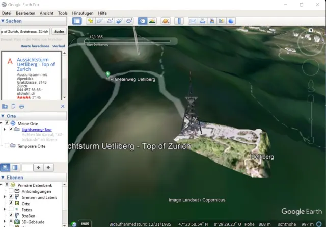Toggle the sidebar visibility button
The height and width of the screenshot is (227, 326).
77,21
